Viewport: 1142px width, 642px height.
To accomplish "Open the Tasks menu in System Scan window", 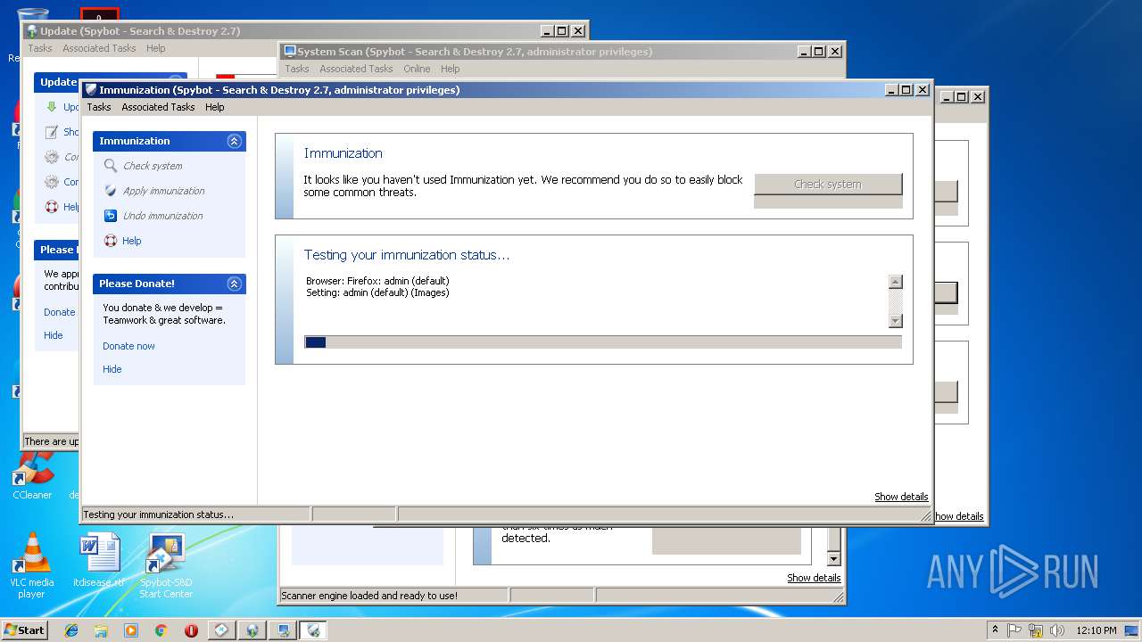I will tap(297, 69).
